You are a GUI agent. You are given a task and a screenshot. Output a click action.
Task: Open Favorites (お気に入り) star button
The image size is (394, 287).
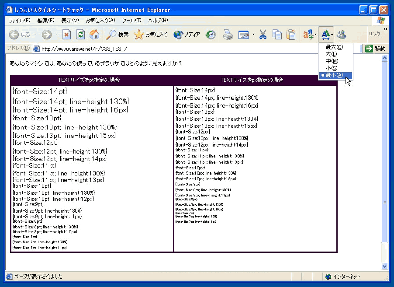[x=151, y=35]
